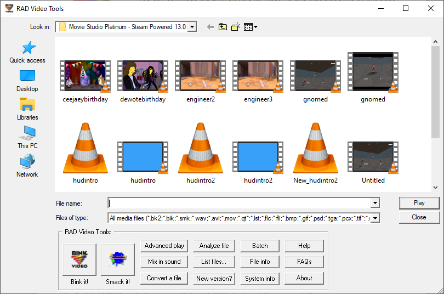This screenshot has height=294, width=444.
Task: Select the New_hudintro2 VLC file
Action: coord(315,153)
